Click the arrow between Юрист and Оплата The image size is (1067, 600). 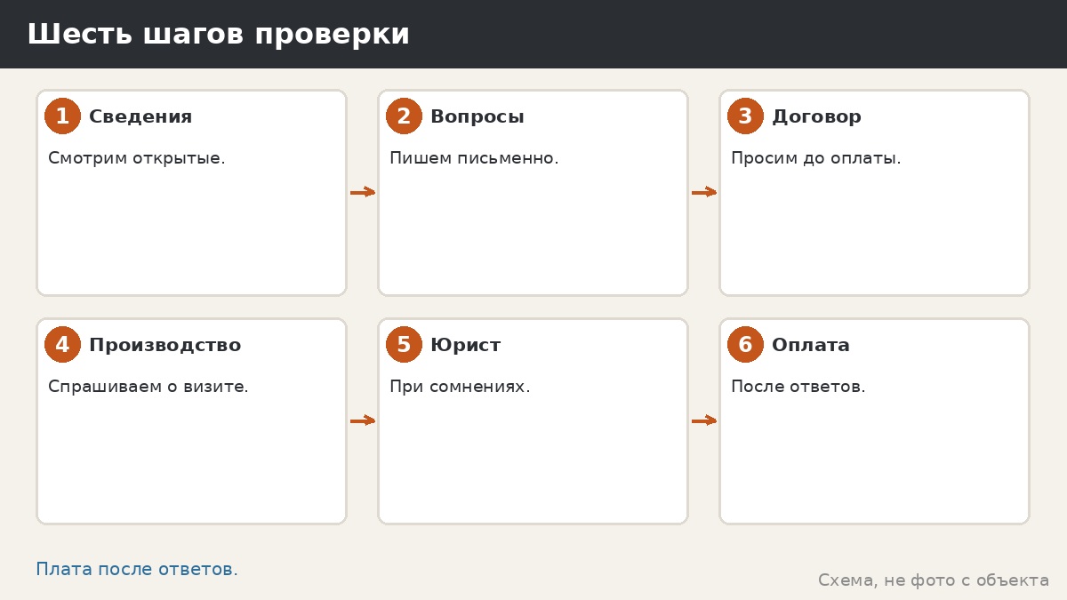click(x=704, y=420)
